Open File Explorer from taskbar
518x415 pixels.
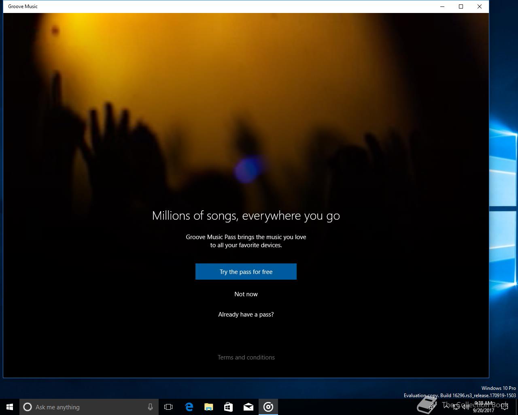tap(209, 407)
